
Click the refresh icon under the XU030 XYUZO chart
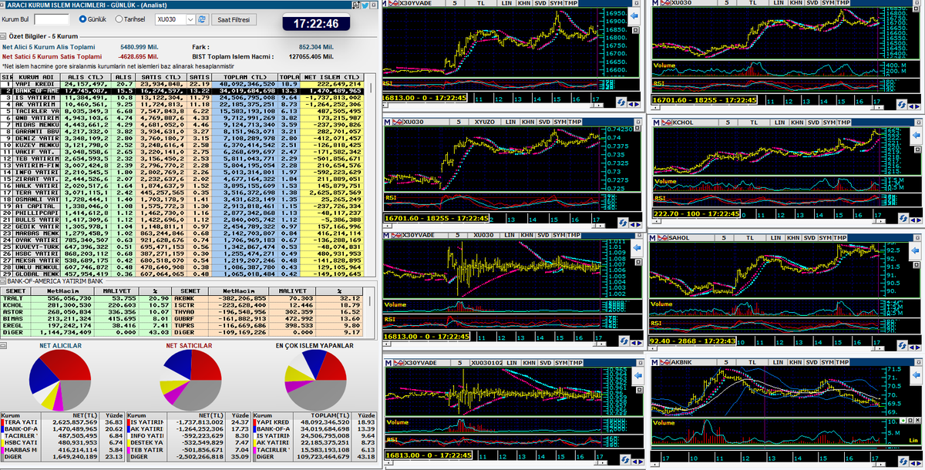click(x=623, y=222)
